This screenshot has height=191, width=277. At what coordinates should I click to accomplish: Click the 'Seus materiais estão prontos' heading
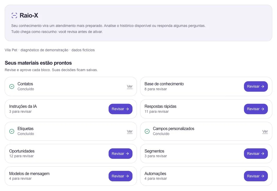[38, 63]
